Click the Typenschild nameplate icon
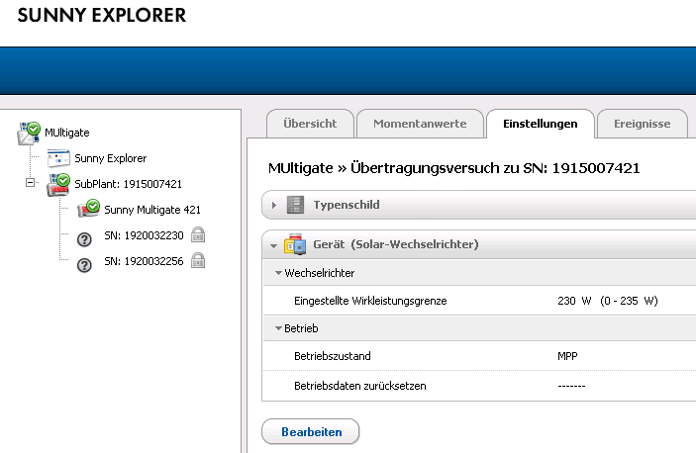Viewport: 696px width, 453px height. (x=295, y=205)
